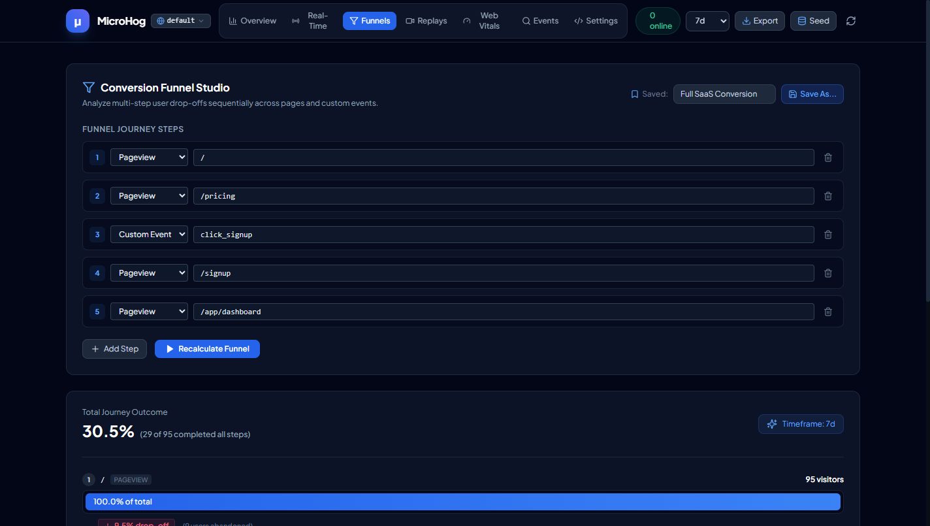The width and height of the screenshot is (930, 526).
Task: Click the Export button
Action: [760, 21]
